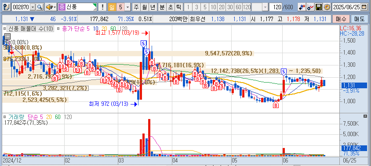
Task: Click the 매도 sell button
Action: (359, 19)
